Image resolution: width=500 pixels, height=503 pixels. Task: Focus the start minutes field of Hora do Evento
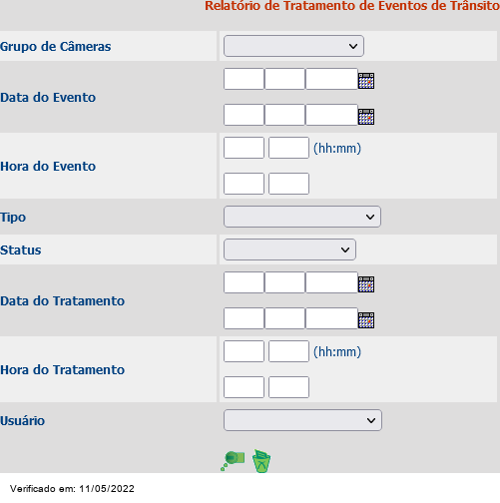pyautogui.click(x=288, y=148)
